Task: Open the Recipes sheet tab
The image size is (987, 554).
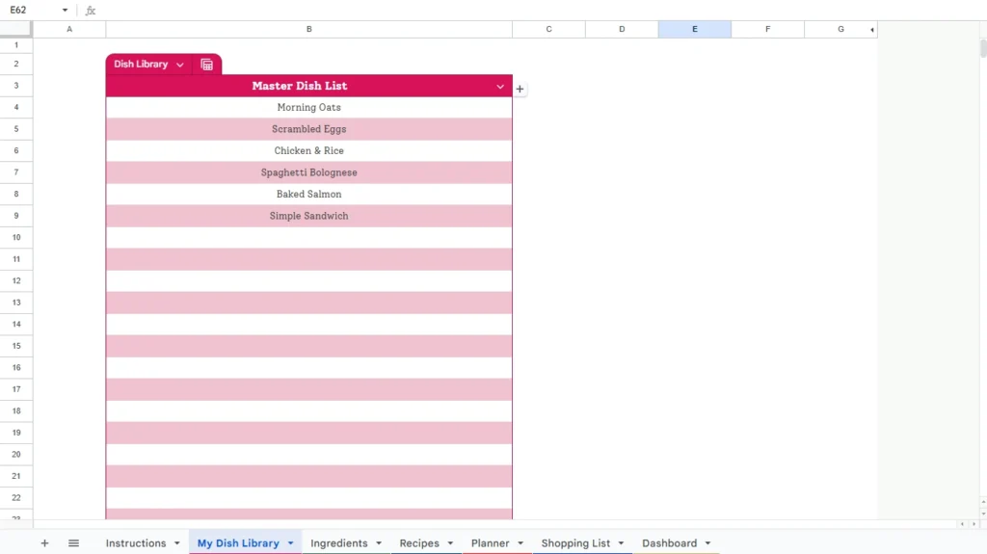Action: tap(419, 542)
